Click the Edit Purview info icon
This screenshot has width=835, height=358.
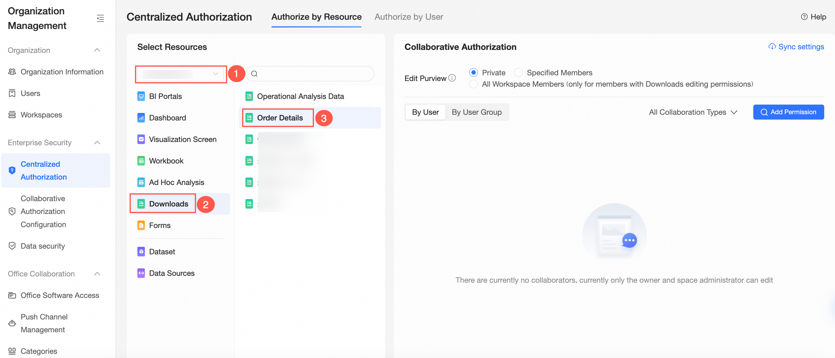[452, 78]
